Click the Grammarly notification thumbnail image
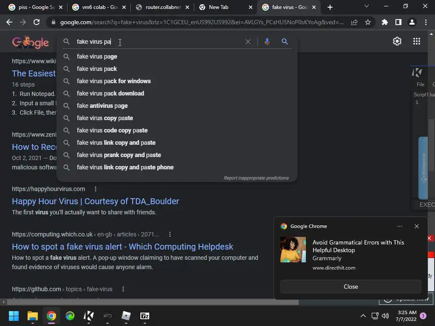The height and width of the screenshot is (326, 435). [293, 250]
